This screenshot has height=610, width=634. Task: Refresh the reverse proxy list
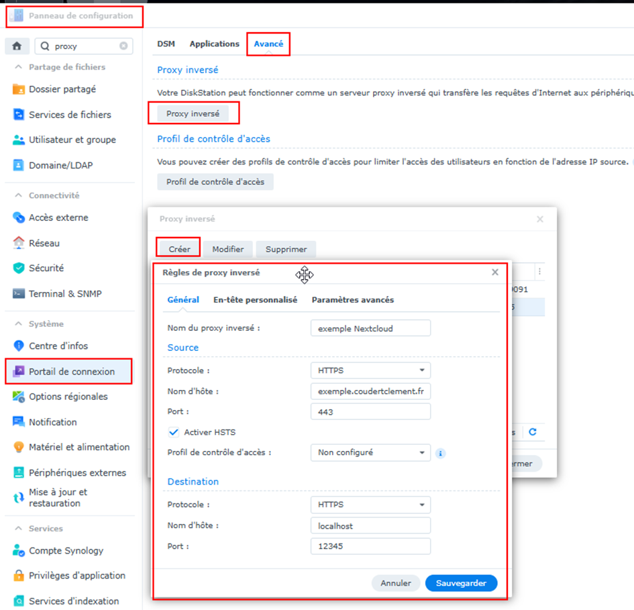coord(533,432)
